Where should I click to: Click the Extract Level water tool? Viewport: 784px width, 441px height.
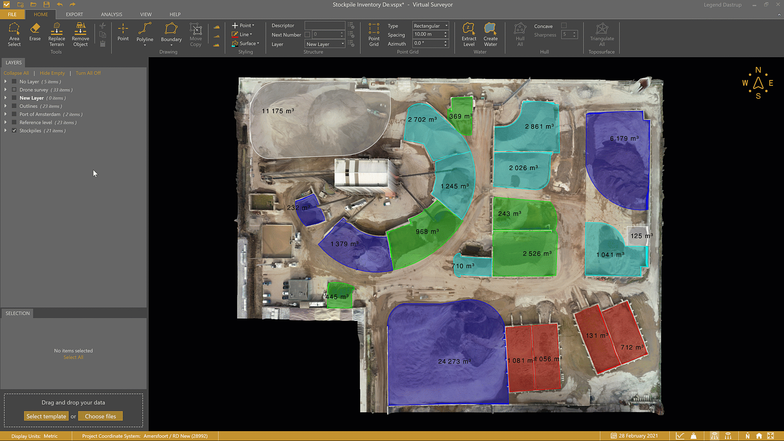click(469, 35)
